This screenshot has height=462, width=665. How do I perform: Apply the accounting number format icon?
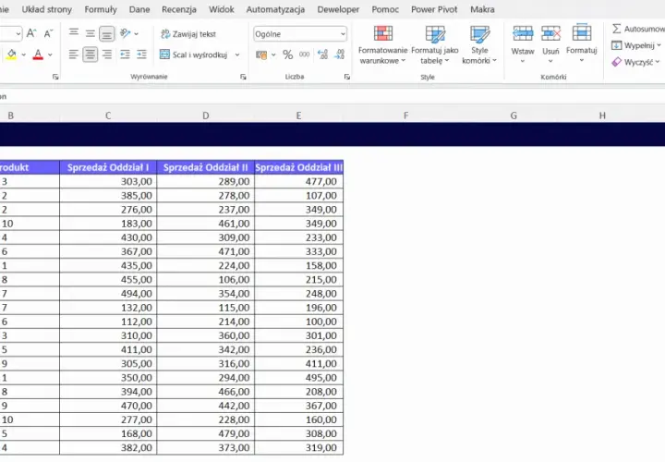[261, 55]
